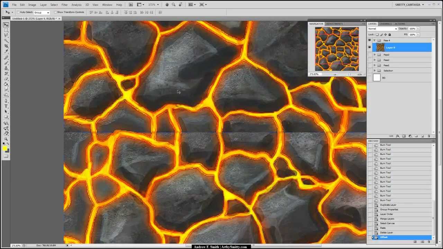Click the Zoom tool in the application bar
Viewport: 443px width, 249px height.
click(173, 4)
